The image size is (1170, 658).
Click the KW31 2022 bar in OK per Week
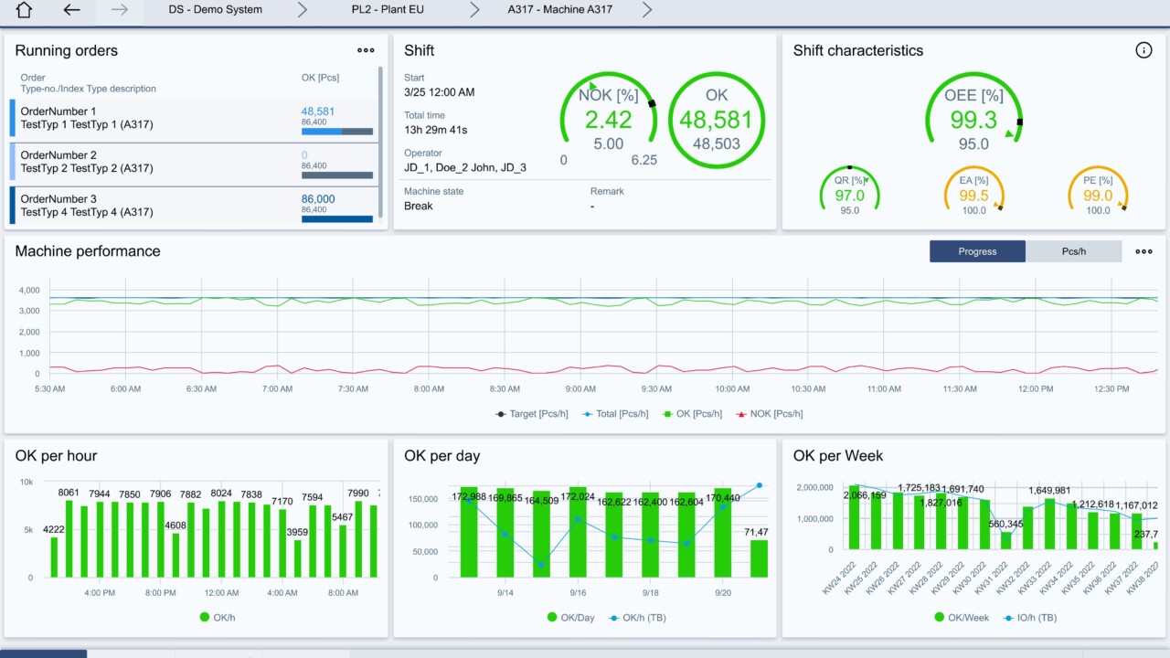click(x=1006, y=541)
